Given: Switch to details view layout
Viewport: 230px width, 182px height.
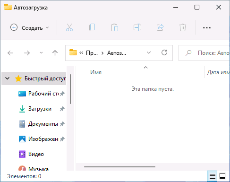Looking at the screenshot, I should [212, 176].
